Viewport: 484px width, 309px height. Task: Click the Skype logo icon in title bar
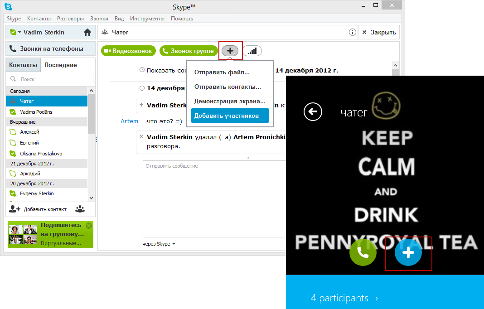coord(8,6)
